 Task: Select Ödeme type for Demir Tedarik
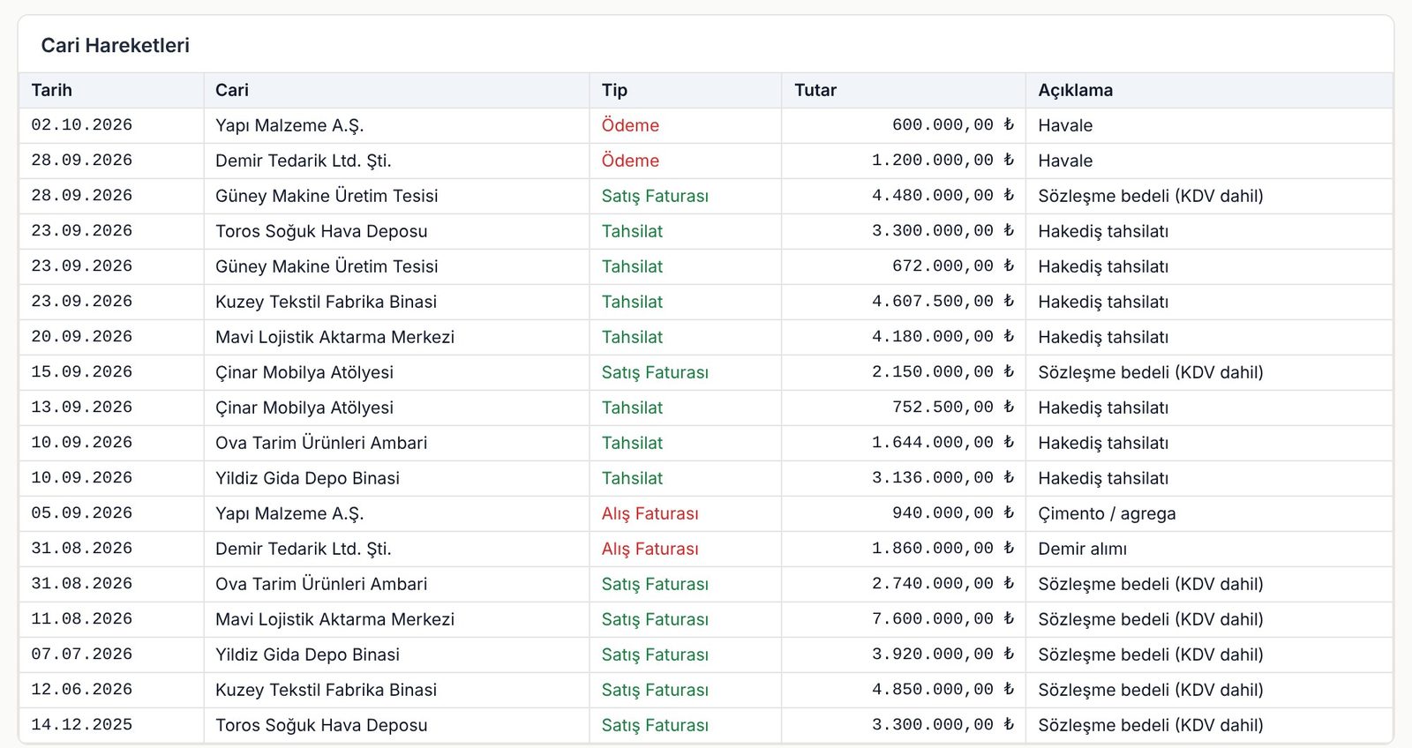630,161
